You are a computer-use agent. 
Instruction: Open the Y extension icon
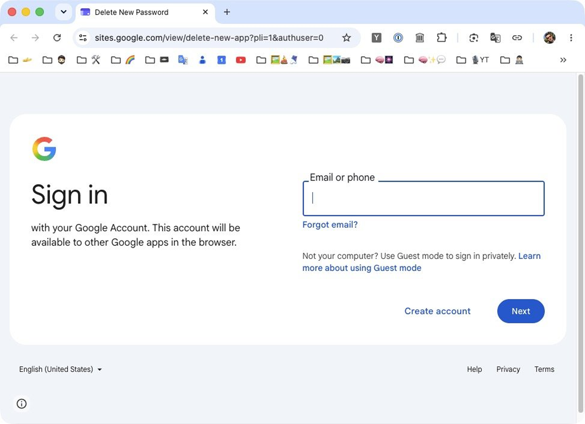coord(376,38)
